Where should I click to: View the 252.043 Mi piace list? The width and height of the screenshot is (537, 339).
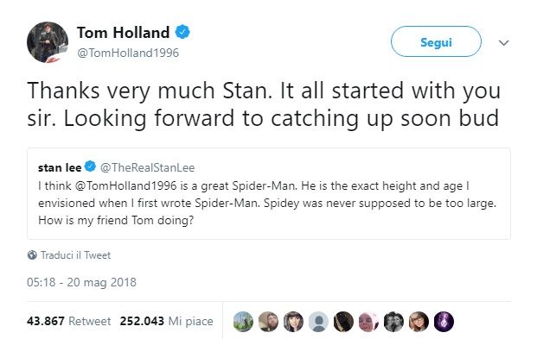pos(166,321)
